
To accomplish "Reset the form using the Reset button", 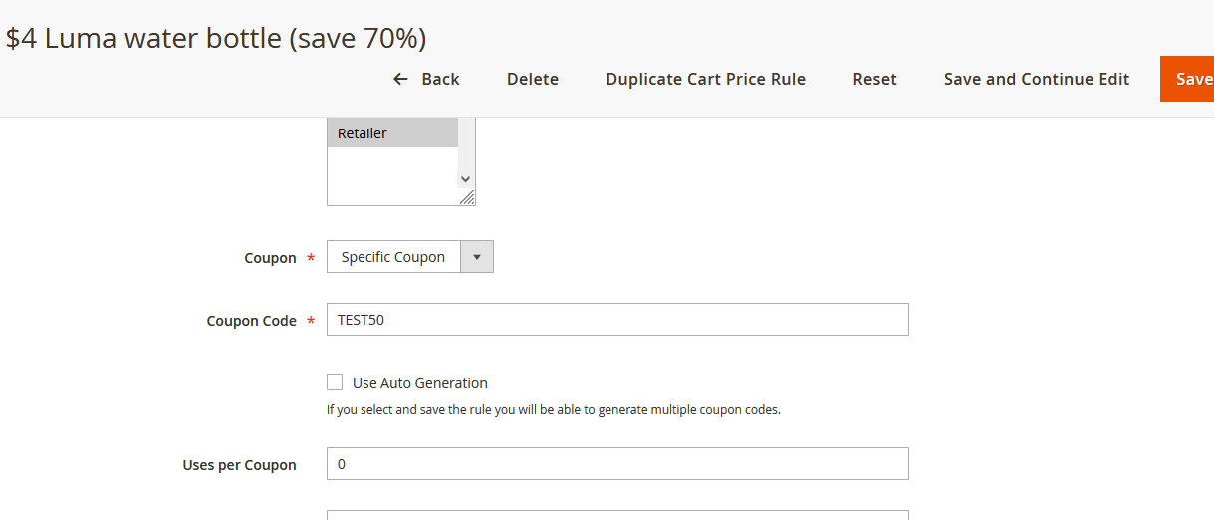I will 874,79.
